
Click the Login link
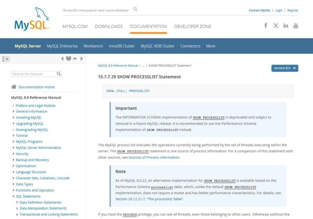tap(279, 10)
